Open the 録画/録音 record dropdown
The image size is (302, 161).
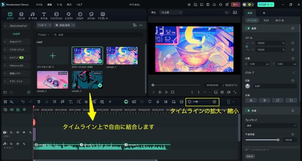(x=65, y=25)
